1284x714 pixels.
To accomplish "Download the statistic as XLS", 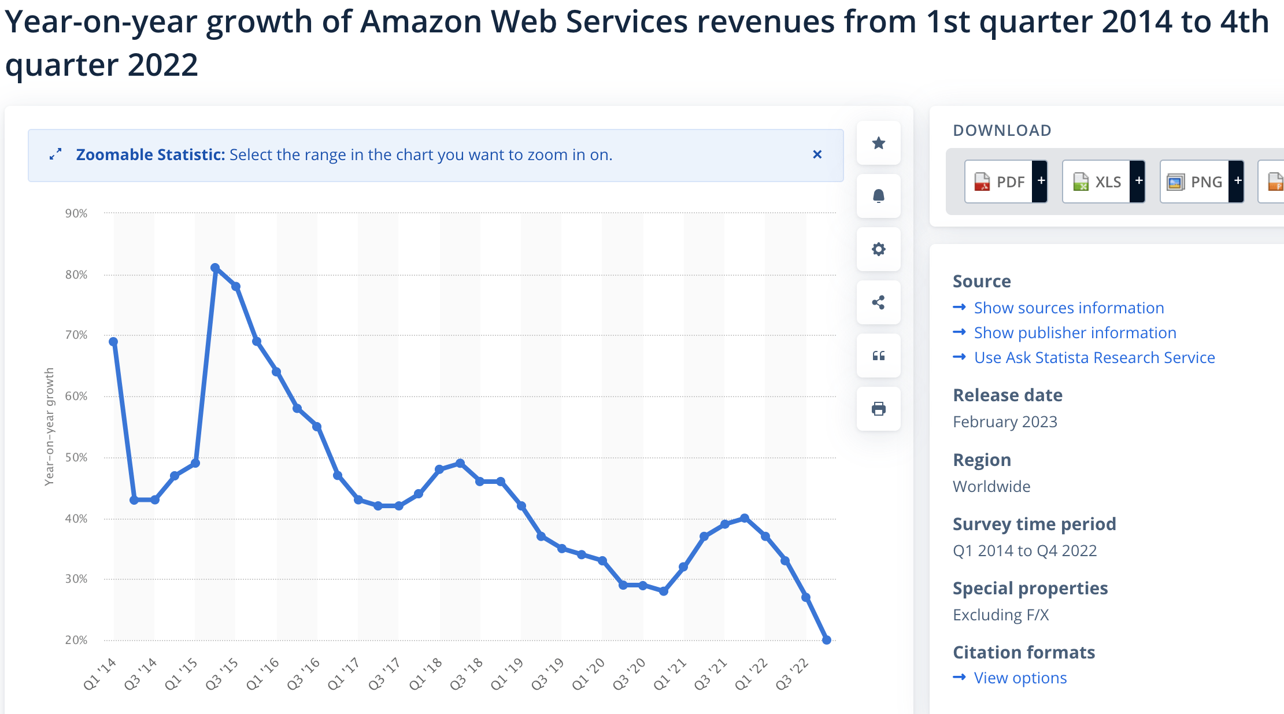I will (x=1097, y=182).
